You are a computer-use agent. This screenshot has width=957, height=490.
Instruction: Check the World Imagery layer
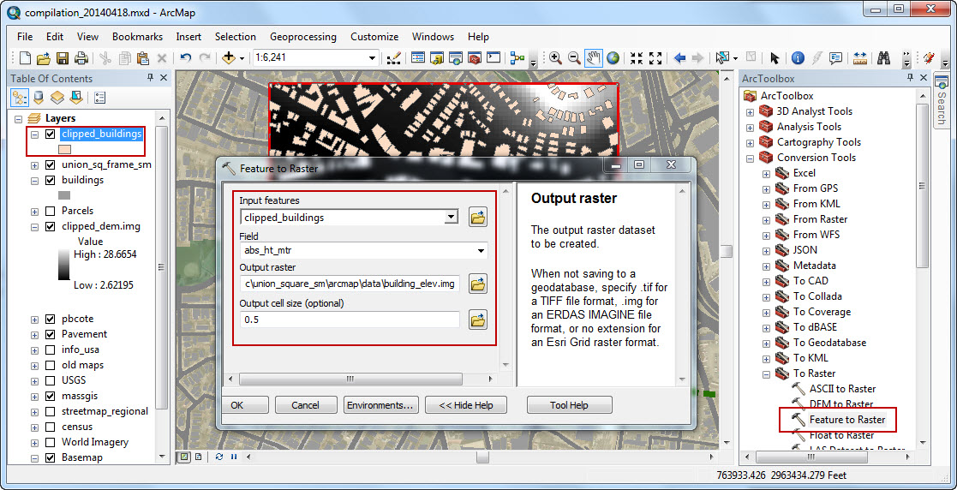50,442
